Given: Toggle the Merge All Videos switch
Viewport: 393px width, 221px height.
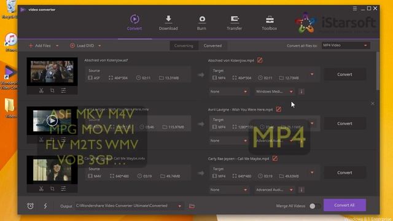Looking at the screenshot, I should (x=315, y=206).
